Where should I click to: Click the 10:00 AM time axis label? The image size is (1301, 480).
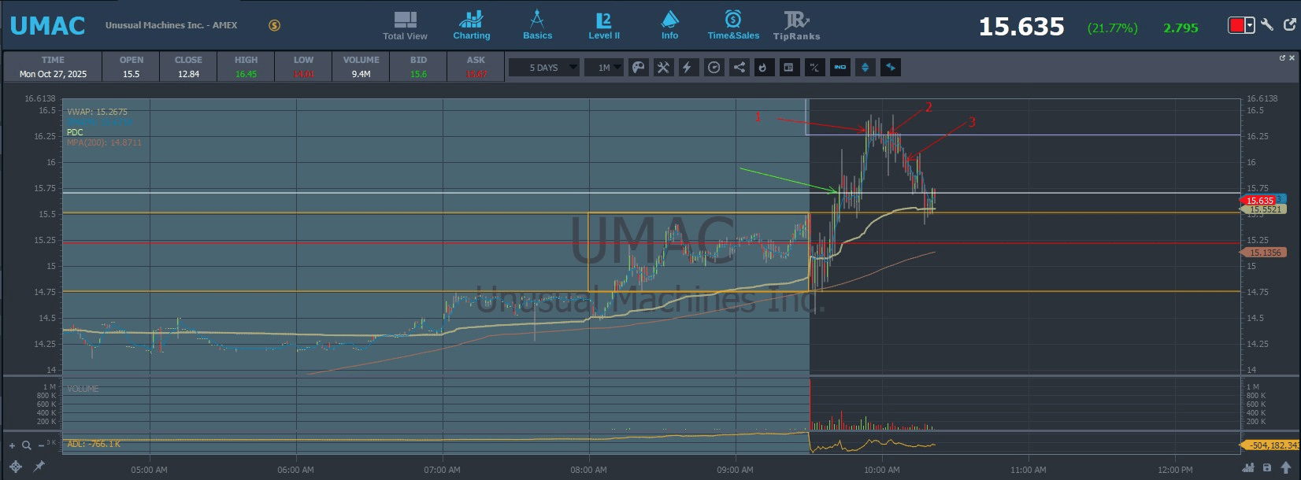881,470
